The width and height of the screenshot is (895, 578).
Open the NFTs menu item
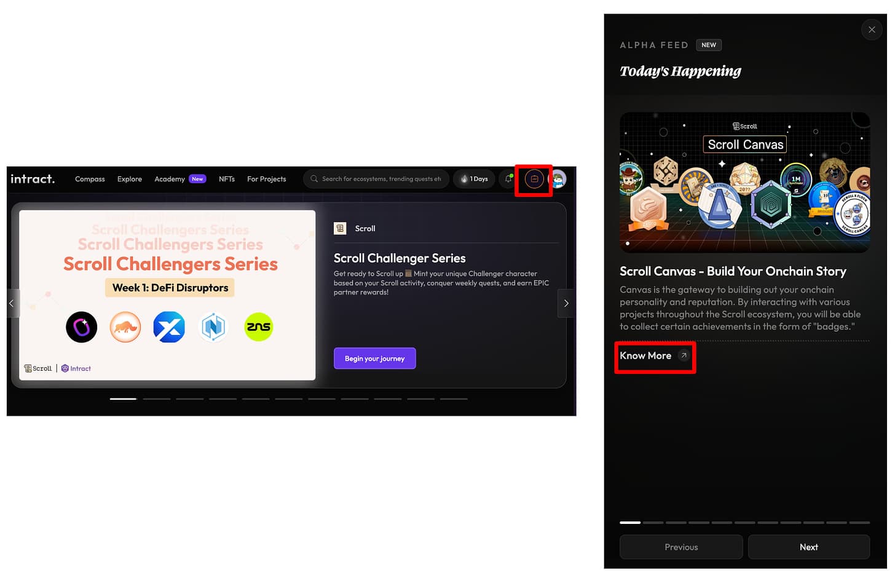point(227,179)
